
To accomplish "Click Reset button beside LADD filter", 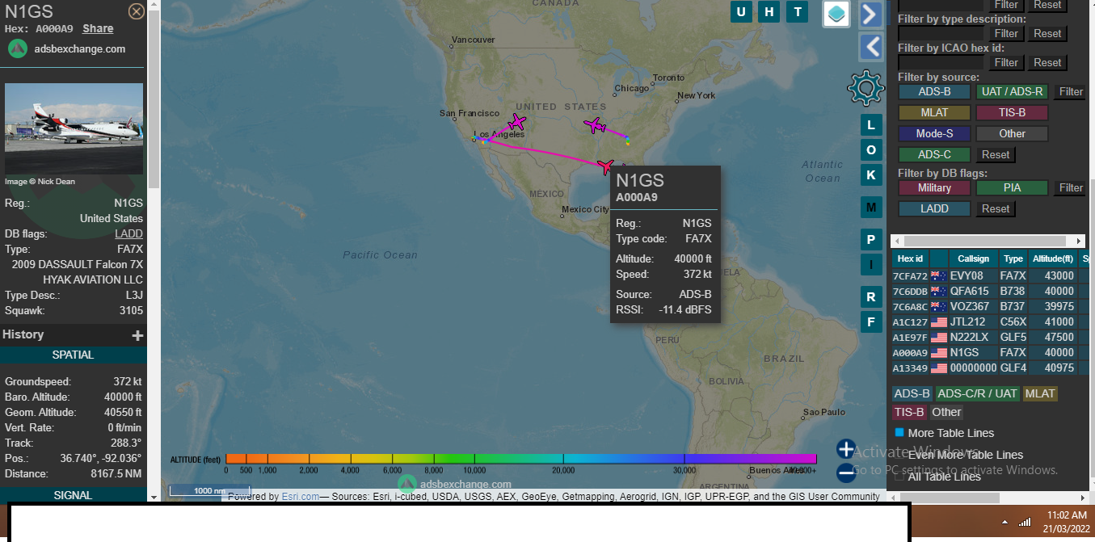I will (x=996, y=208).
